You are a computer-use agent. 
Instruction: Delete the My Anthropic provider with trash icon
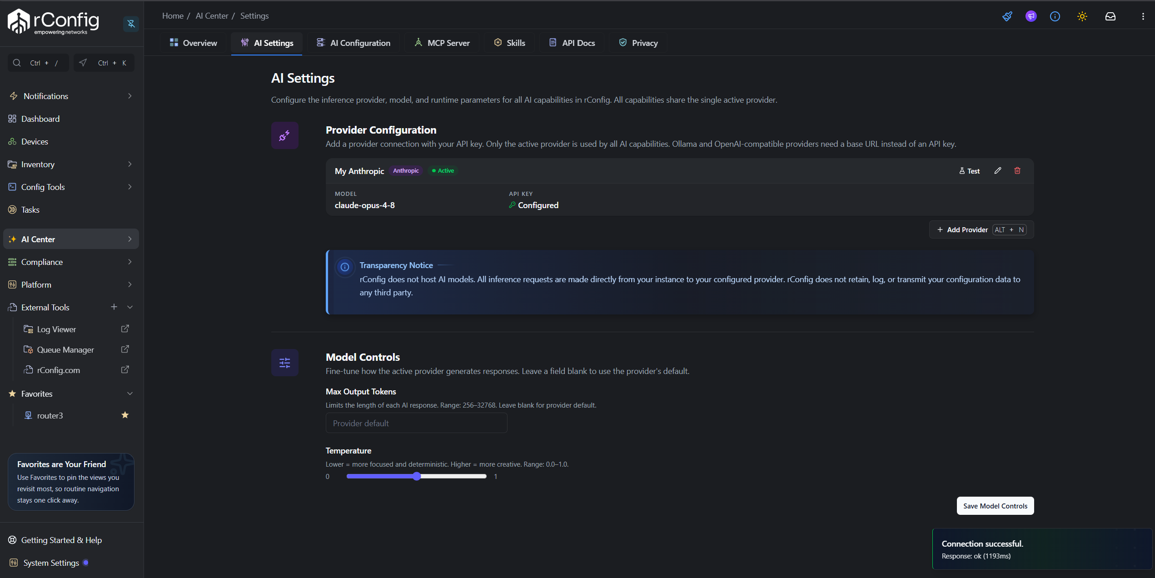pyautogui.click(x=1017, y=171)
